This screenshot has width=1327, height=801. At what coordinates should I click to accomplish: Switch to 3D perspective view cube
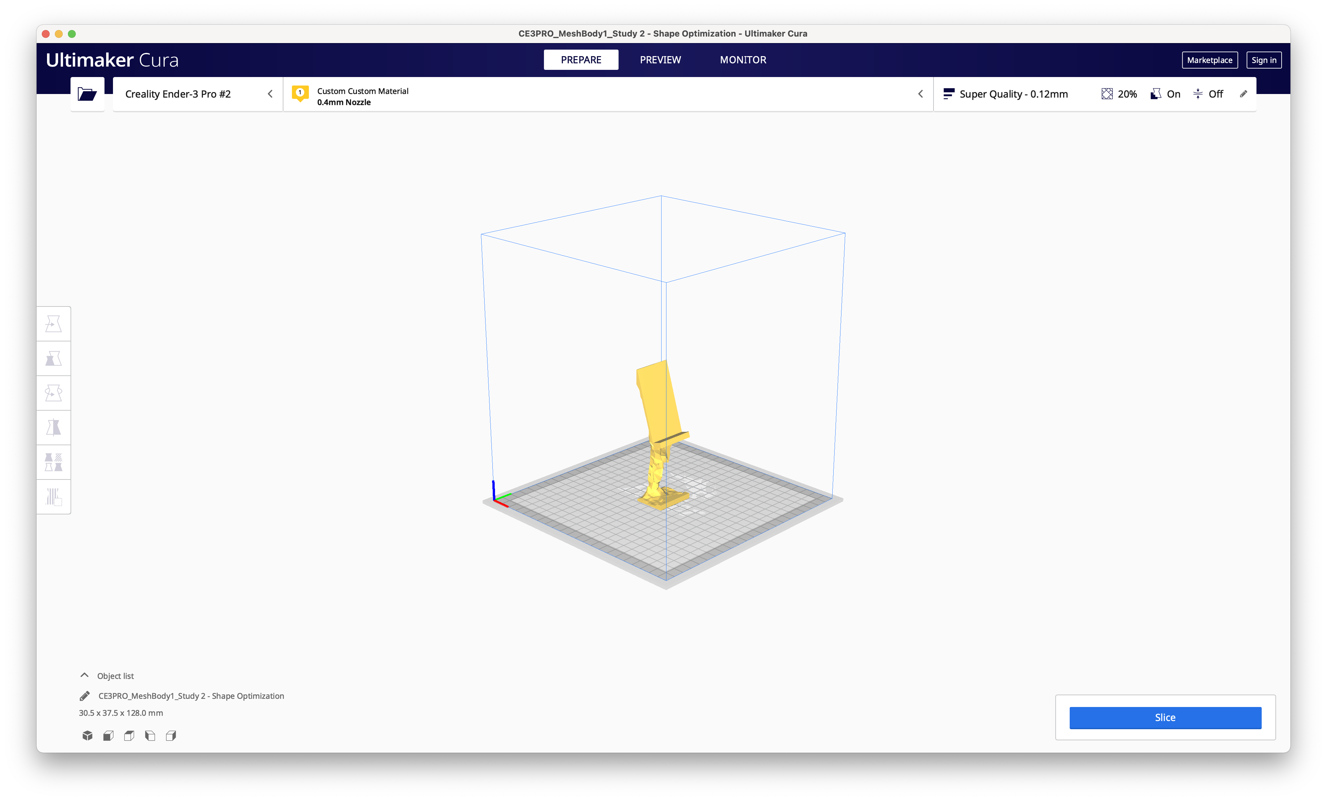tap(87, 735)
